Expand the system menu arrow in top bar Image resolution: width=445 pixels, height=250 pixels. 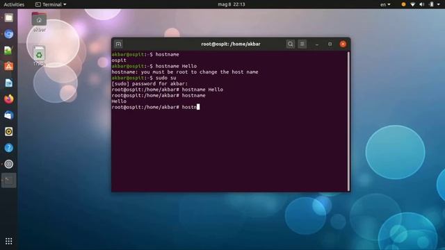[439, 4]
